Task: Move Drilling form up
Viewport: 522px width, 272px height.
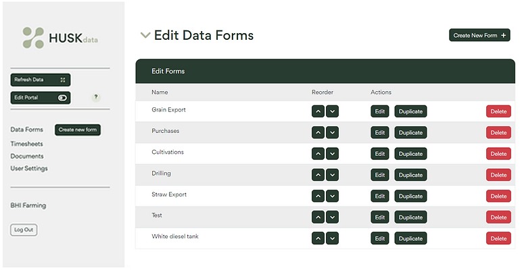Action: pos(318,175)
